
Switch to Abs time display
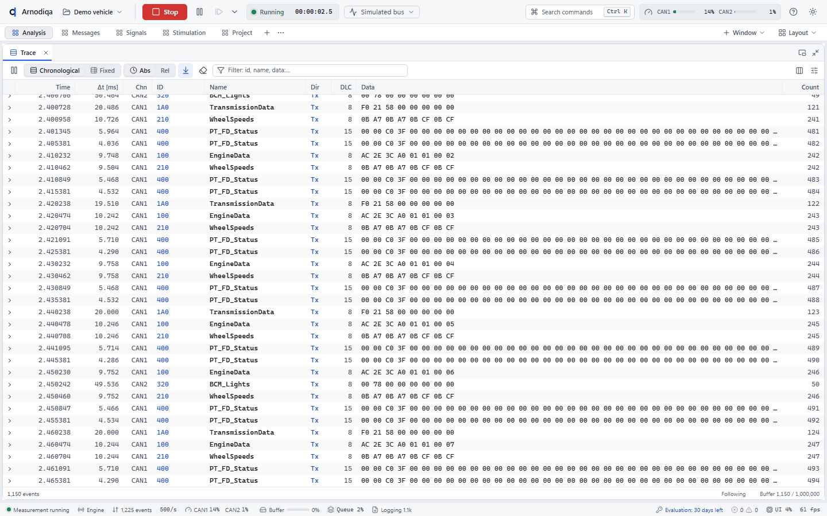[140, 71]
